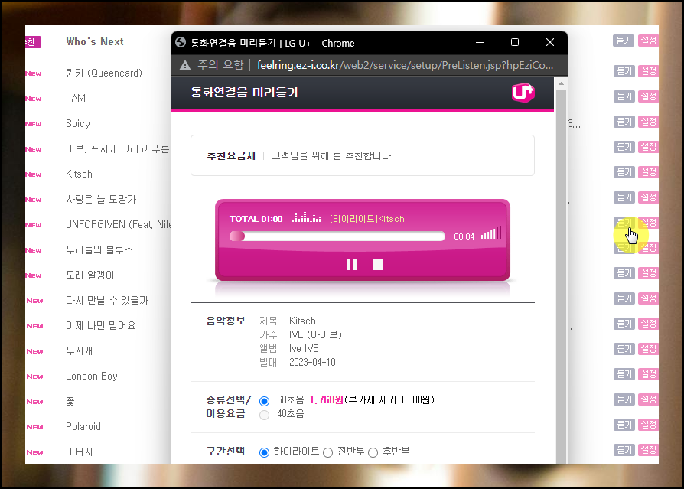Close the preview popup window
This screenshot has width=684, height=489.
[550, 42]
